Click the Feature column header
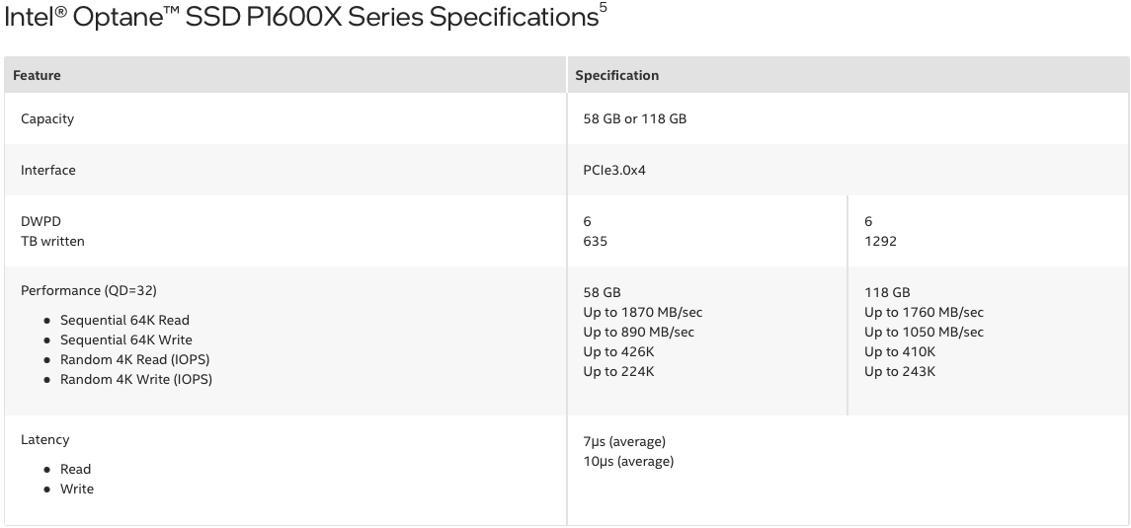 pyautogui.click(x=37, y=75)
